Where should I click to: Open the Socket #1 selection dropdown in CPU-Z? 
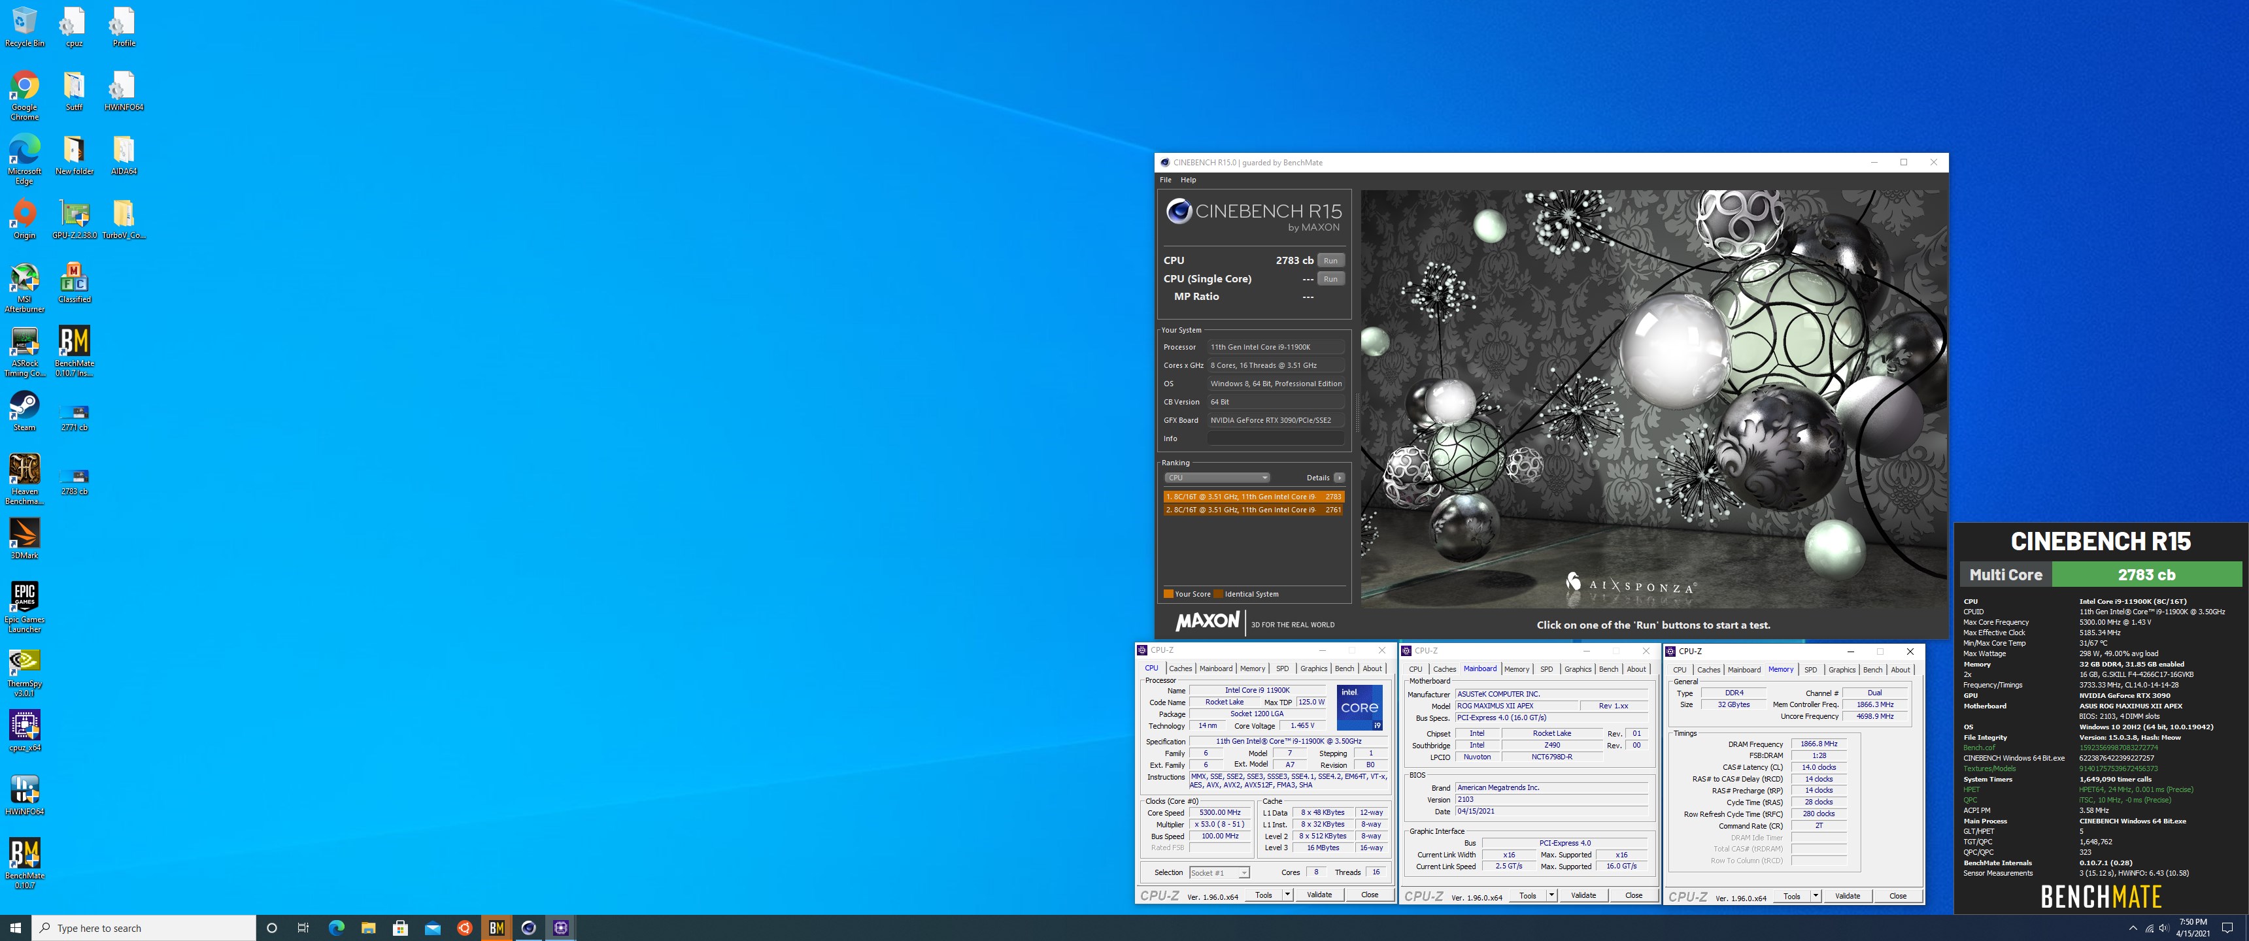pyautogui.click(x=1220, y=873)
